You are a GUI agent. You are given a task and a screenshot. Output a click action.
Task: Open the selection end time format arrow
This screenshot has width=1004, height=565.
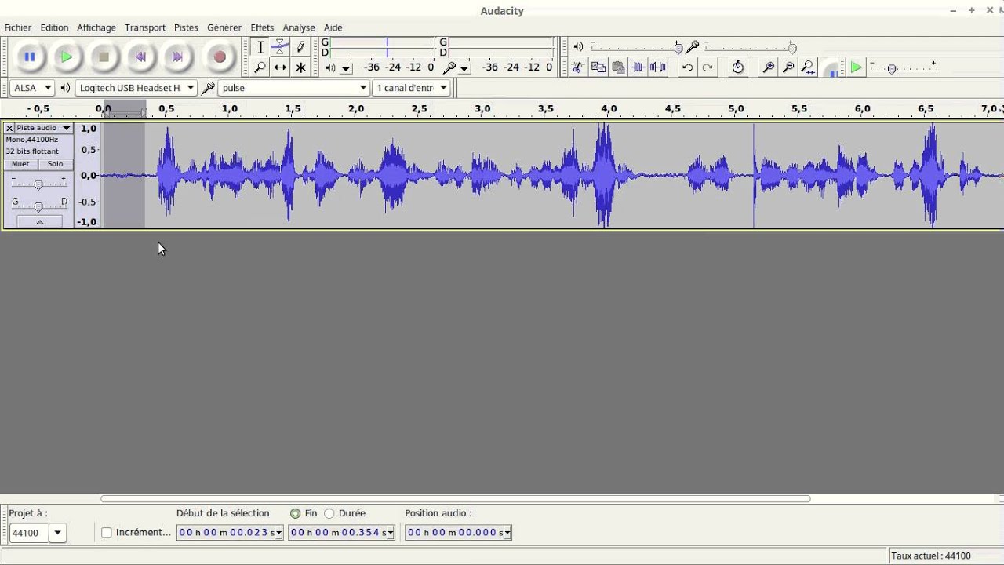click(x=391, y=533)
